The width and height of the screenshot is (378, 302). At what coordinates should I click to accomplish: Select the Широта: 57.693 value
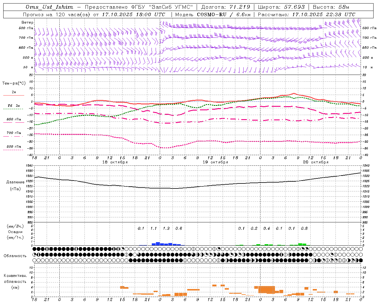tap(281, 7)
